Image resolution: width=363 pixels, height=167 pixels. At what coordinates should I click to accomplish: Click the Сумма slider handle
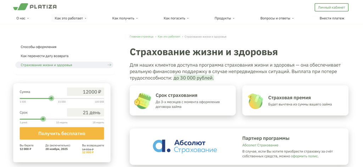tap(51, 98)
